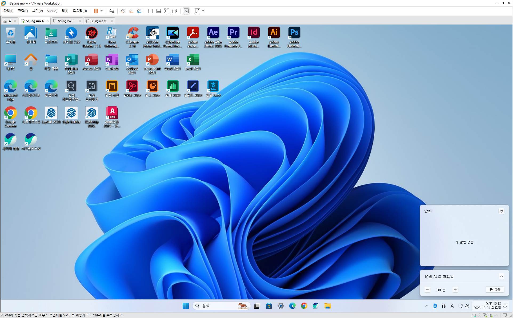The image size is (513, 318).
Task: Open the stretch guest dropdown arrow
Action: [x=203, y=11]
